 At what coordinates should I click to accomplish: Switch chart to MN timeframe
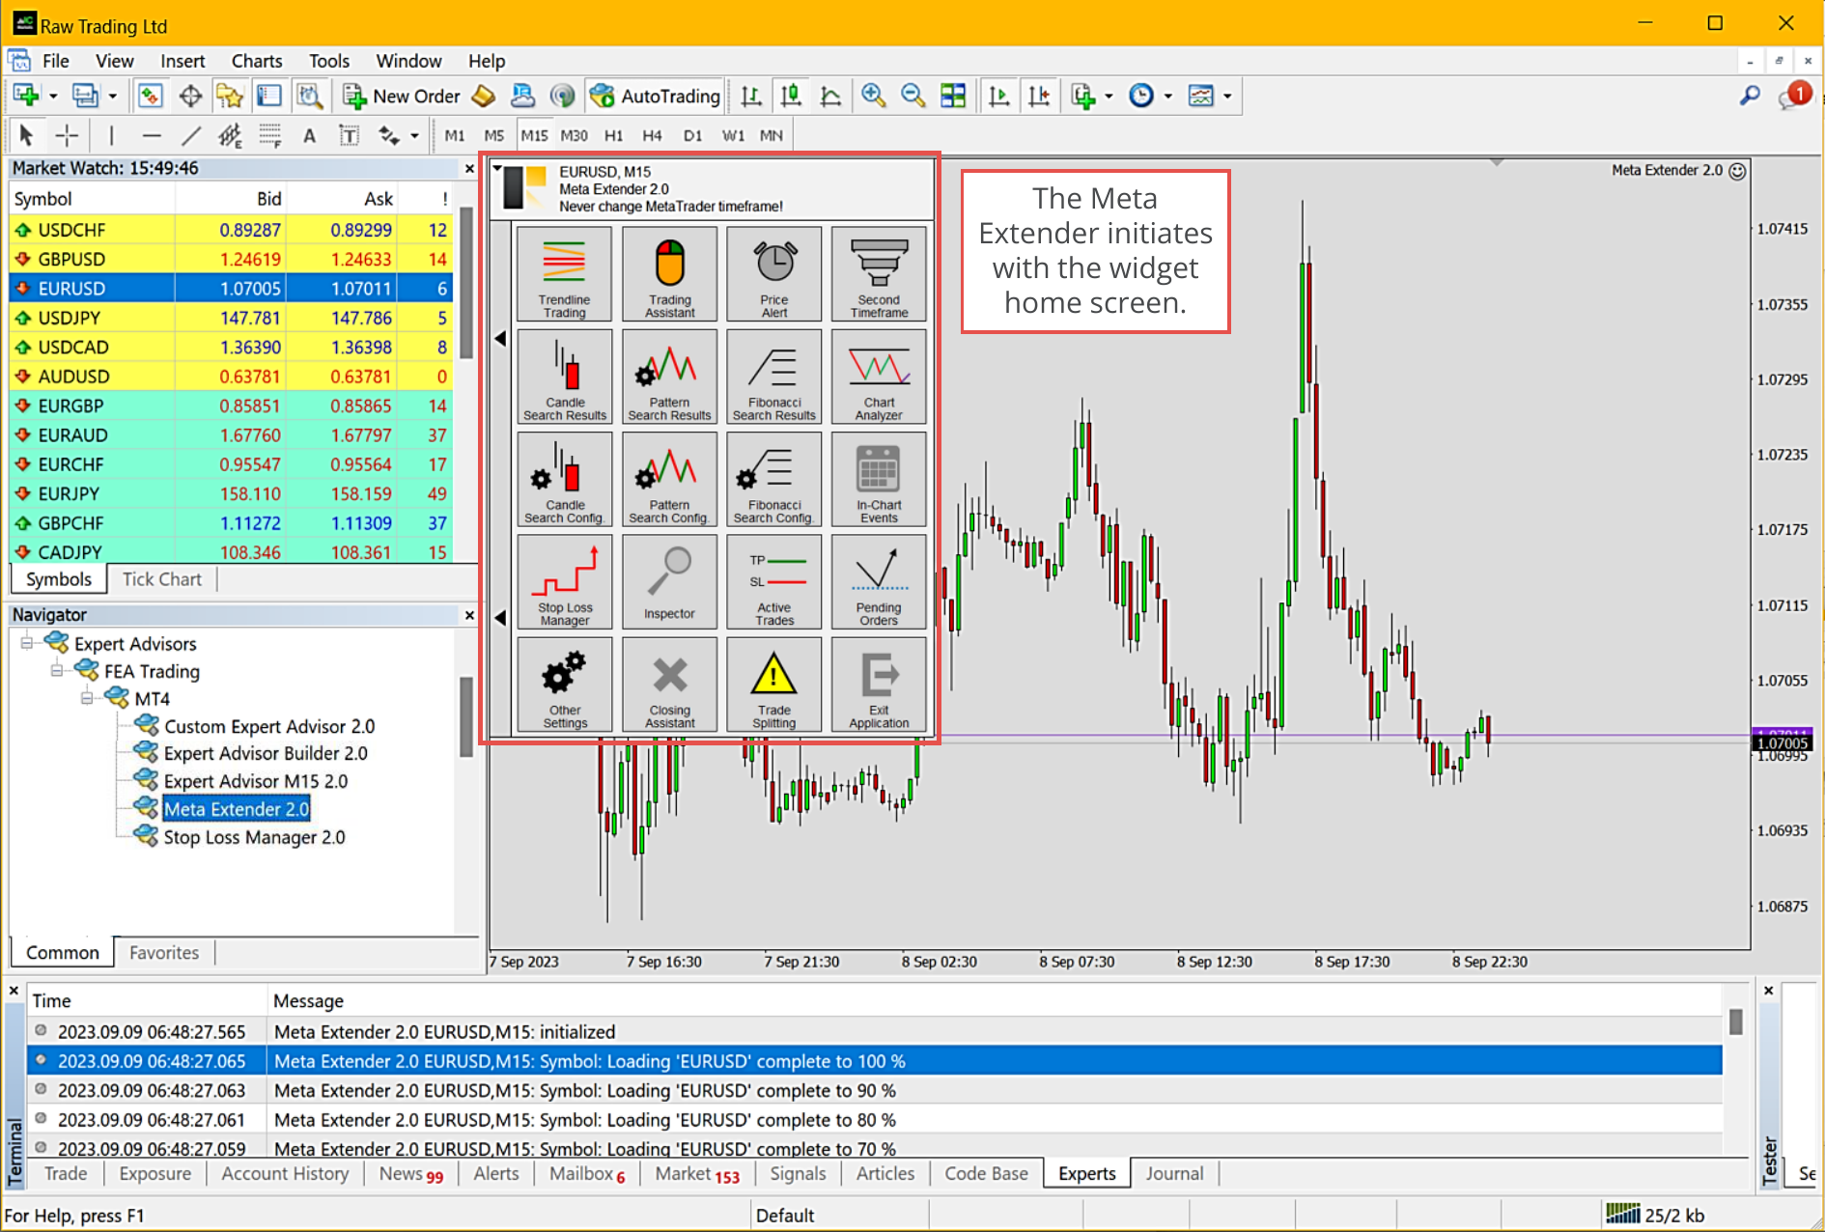(772, 135)
